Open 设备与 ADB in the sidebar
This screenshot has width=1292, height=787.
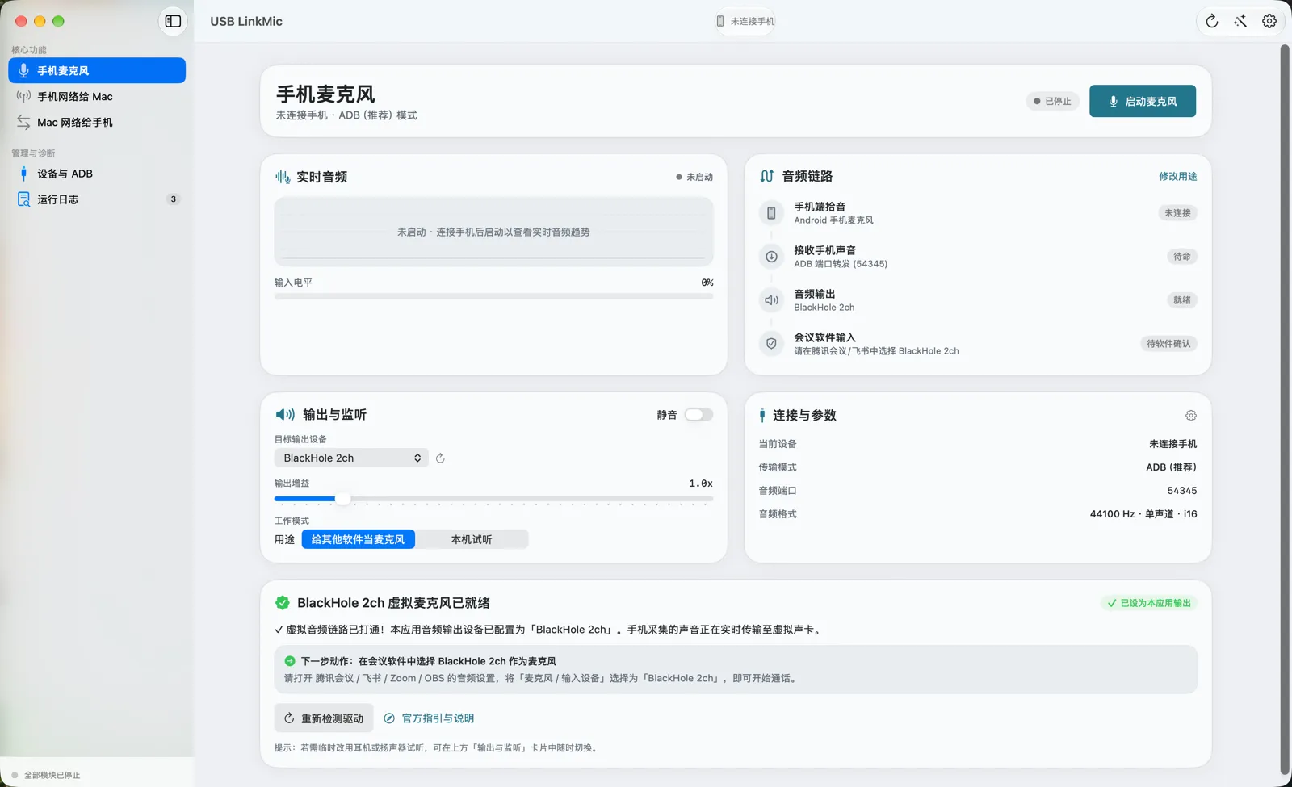pyautogui.click(x=97, y=174)
